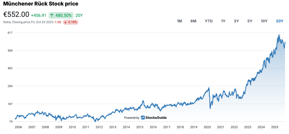The image size is (289, 134).
Task: Show year-to-date YTD range
Action: coord(209,21)
